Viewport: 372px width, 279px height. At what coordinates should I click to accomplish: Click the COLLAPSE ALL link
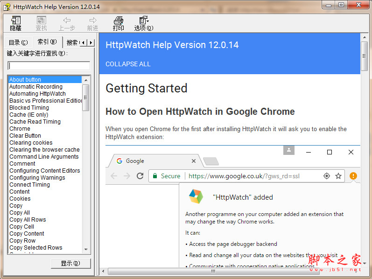tap(128, 64)
